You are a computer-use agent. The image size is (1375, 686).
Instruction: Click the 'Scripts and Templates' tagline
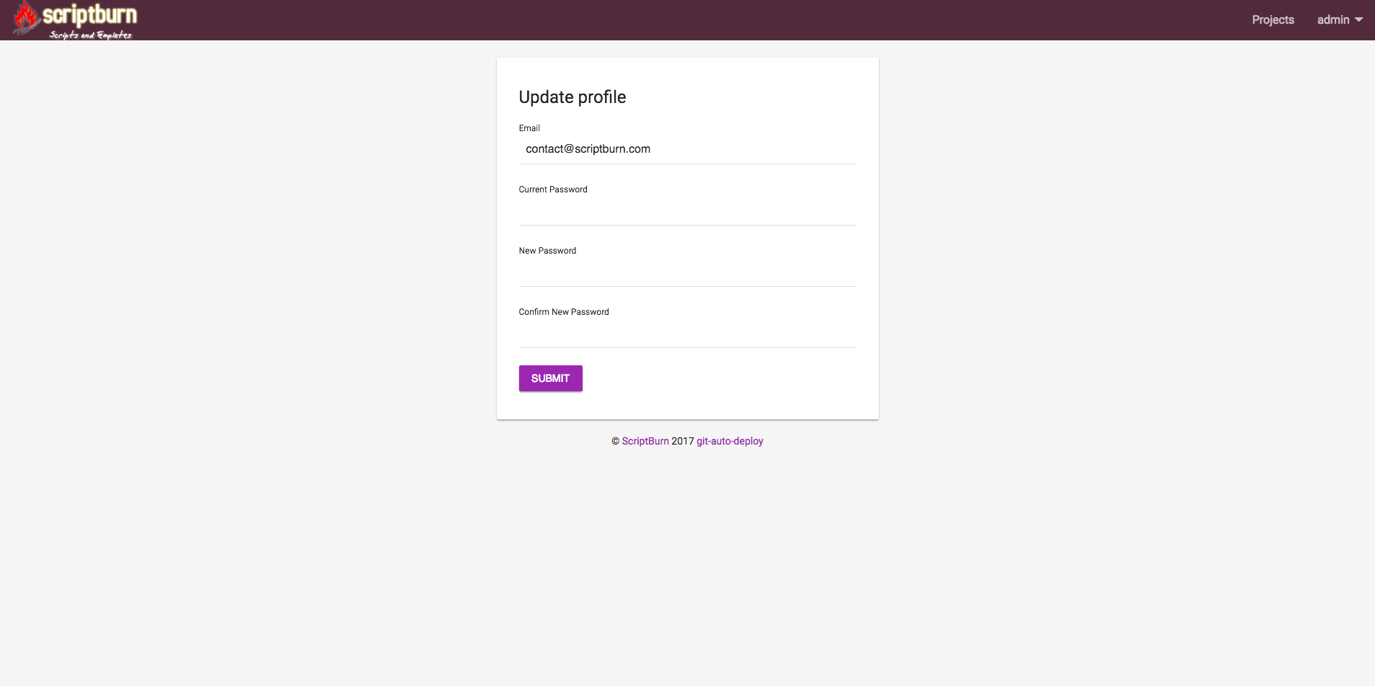90,35
